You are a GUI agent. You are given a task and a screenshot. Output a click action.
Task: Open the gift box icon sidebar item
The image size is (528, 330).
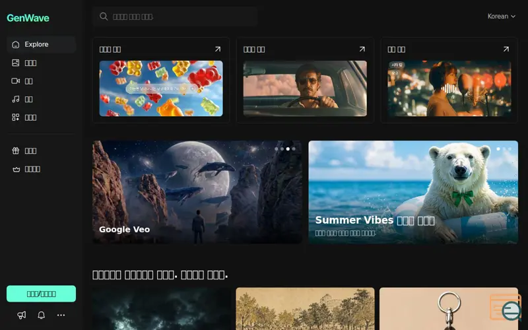[41, 150]
